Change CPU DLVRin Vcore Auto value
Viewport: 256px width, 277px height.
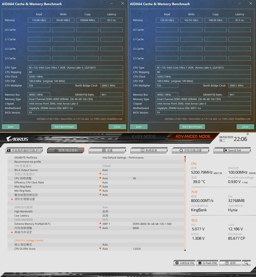click(x=105, y=249)
